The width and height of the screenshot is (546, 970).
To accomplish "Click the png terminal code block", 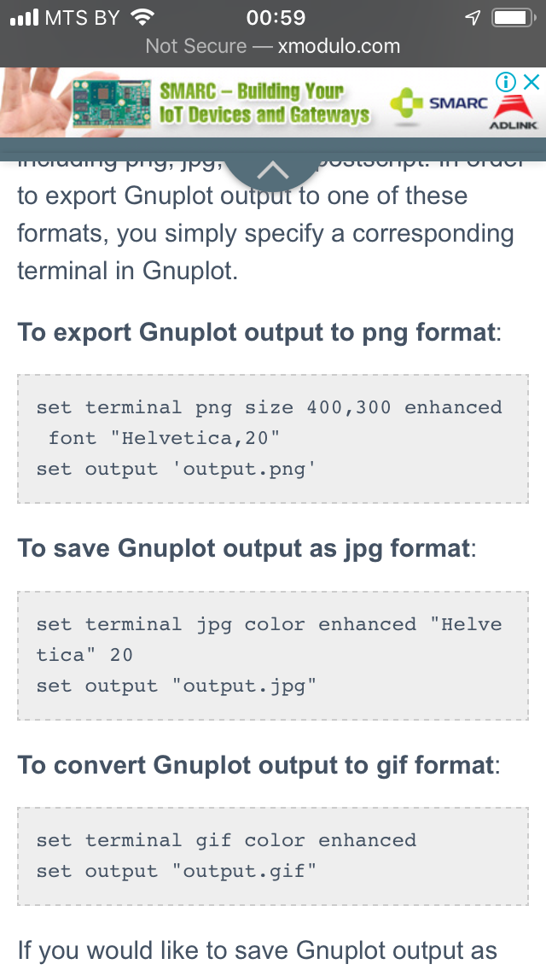I will tap(273, 438).
